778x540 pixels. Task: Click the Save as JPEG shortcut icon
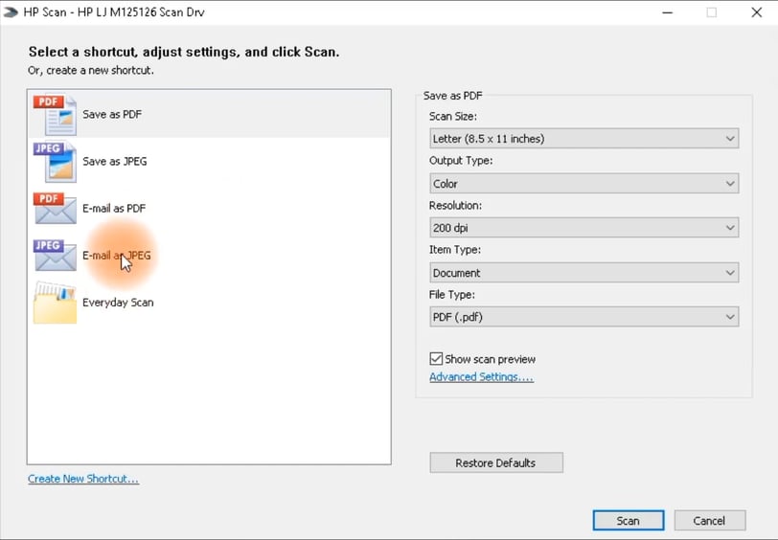pos(55,162)
